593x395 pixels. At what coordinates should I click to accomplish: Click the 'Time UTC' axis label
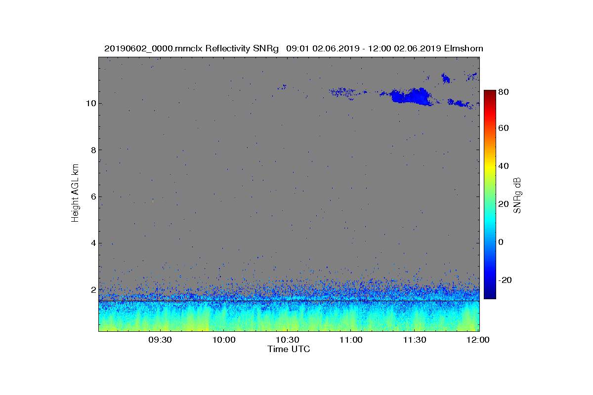coord(289,349)
